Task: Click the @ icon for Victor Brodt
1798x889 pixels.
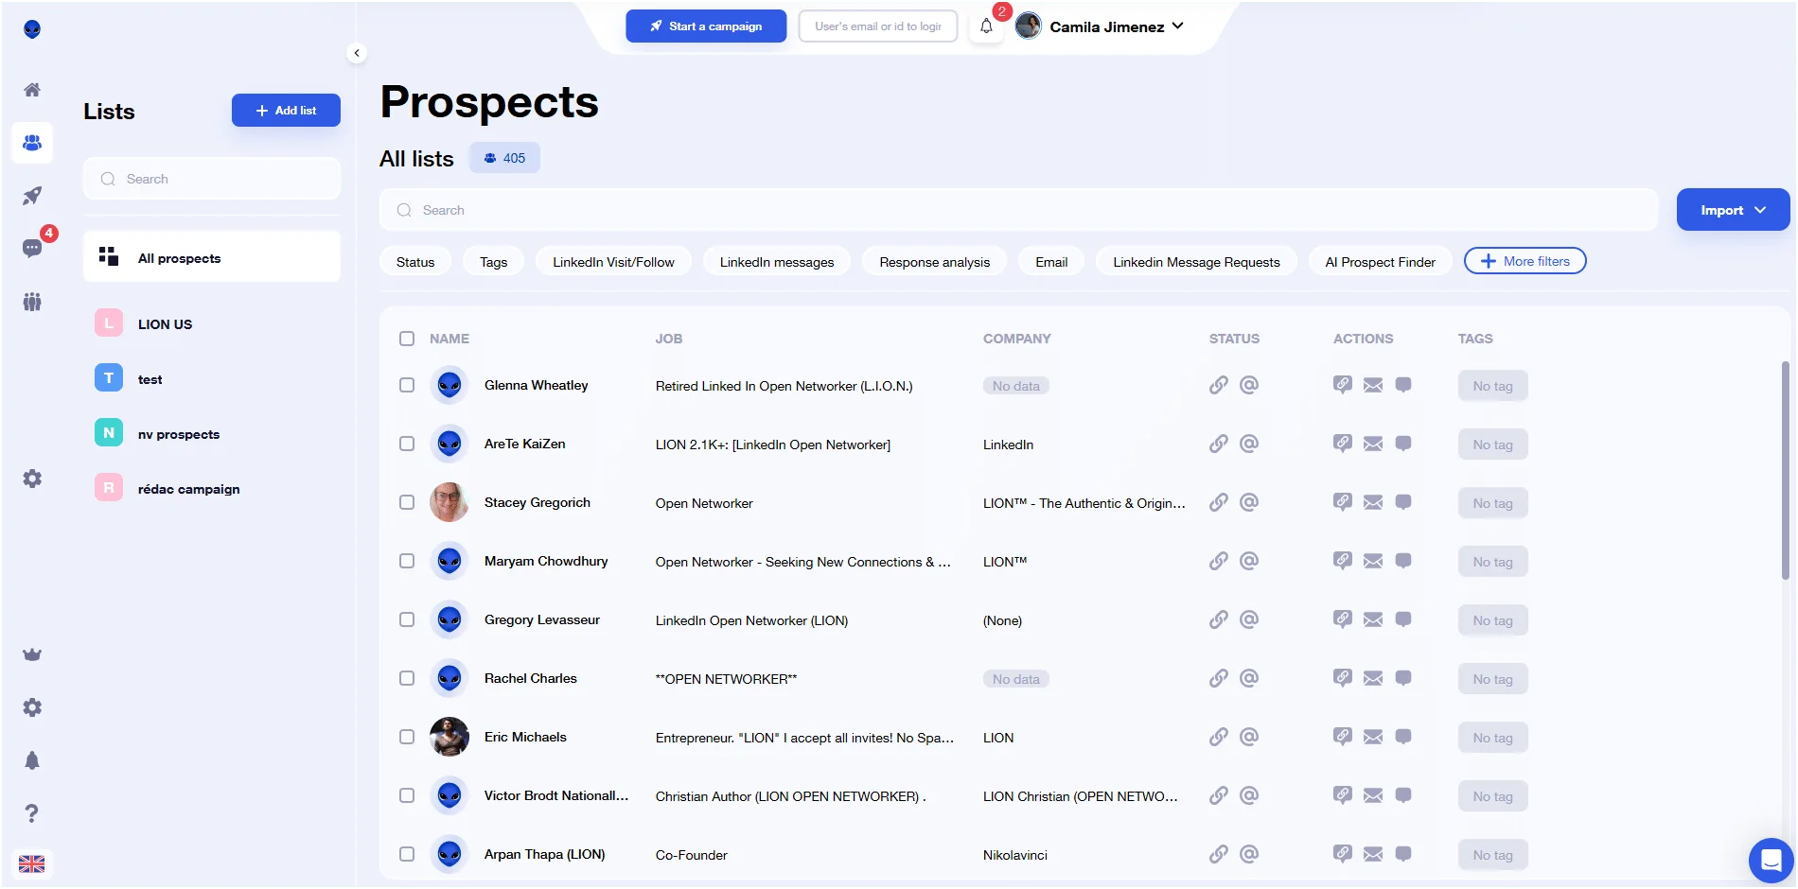Action: pos(1249,795)
